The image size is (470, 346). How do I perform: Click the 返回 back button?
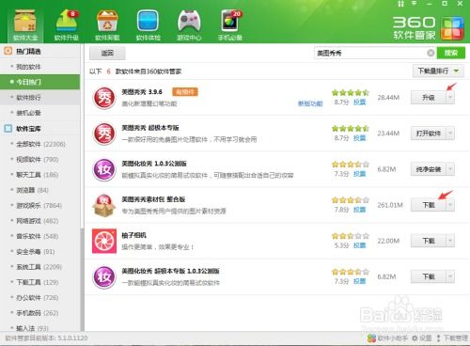click(107, 53)
